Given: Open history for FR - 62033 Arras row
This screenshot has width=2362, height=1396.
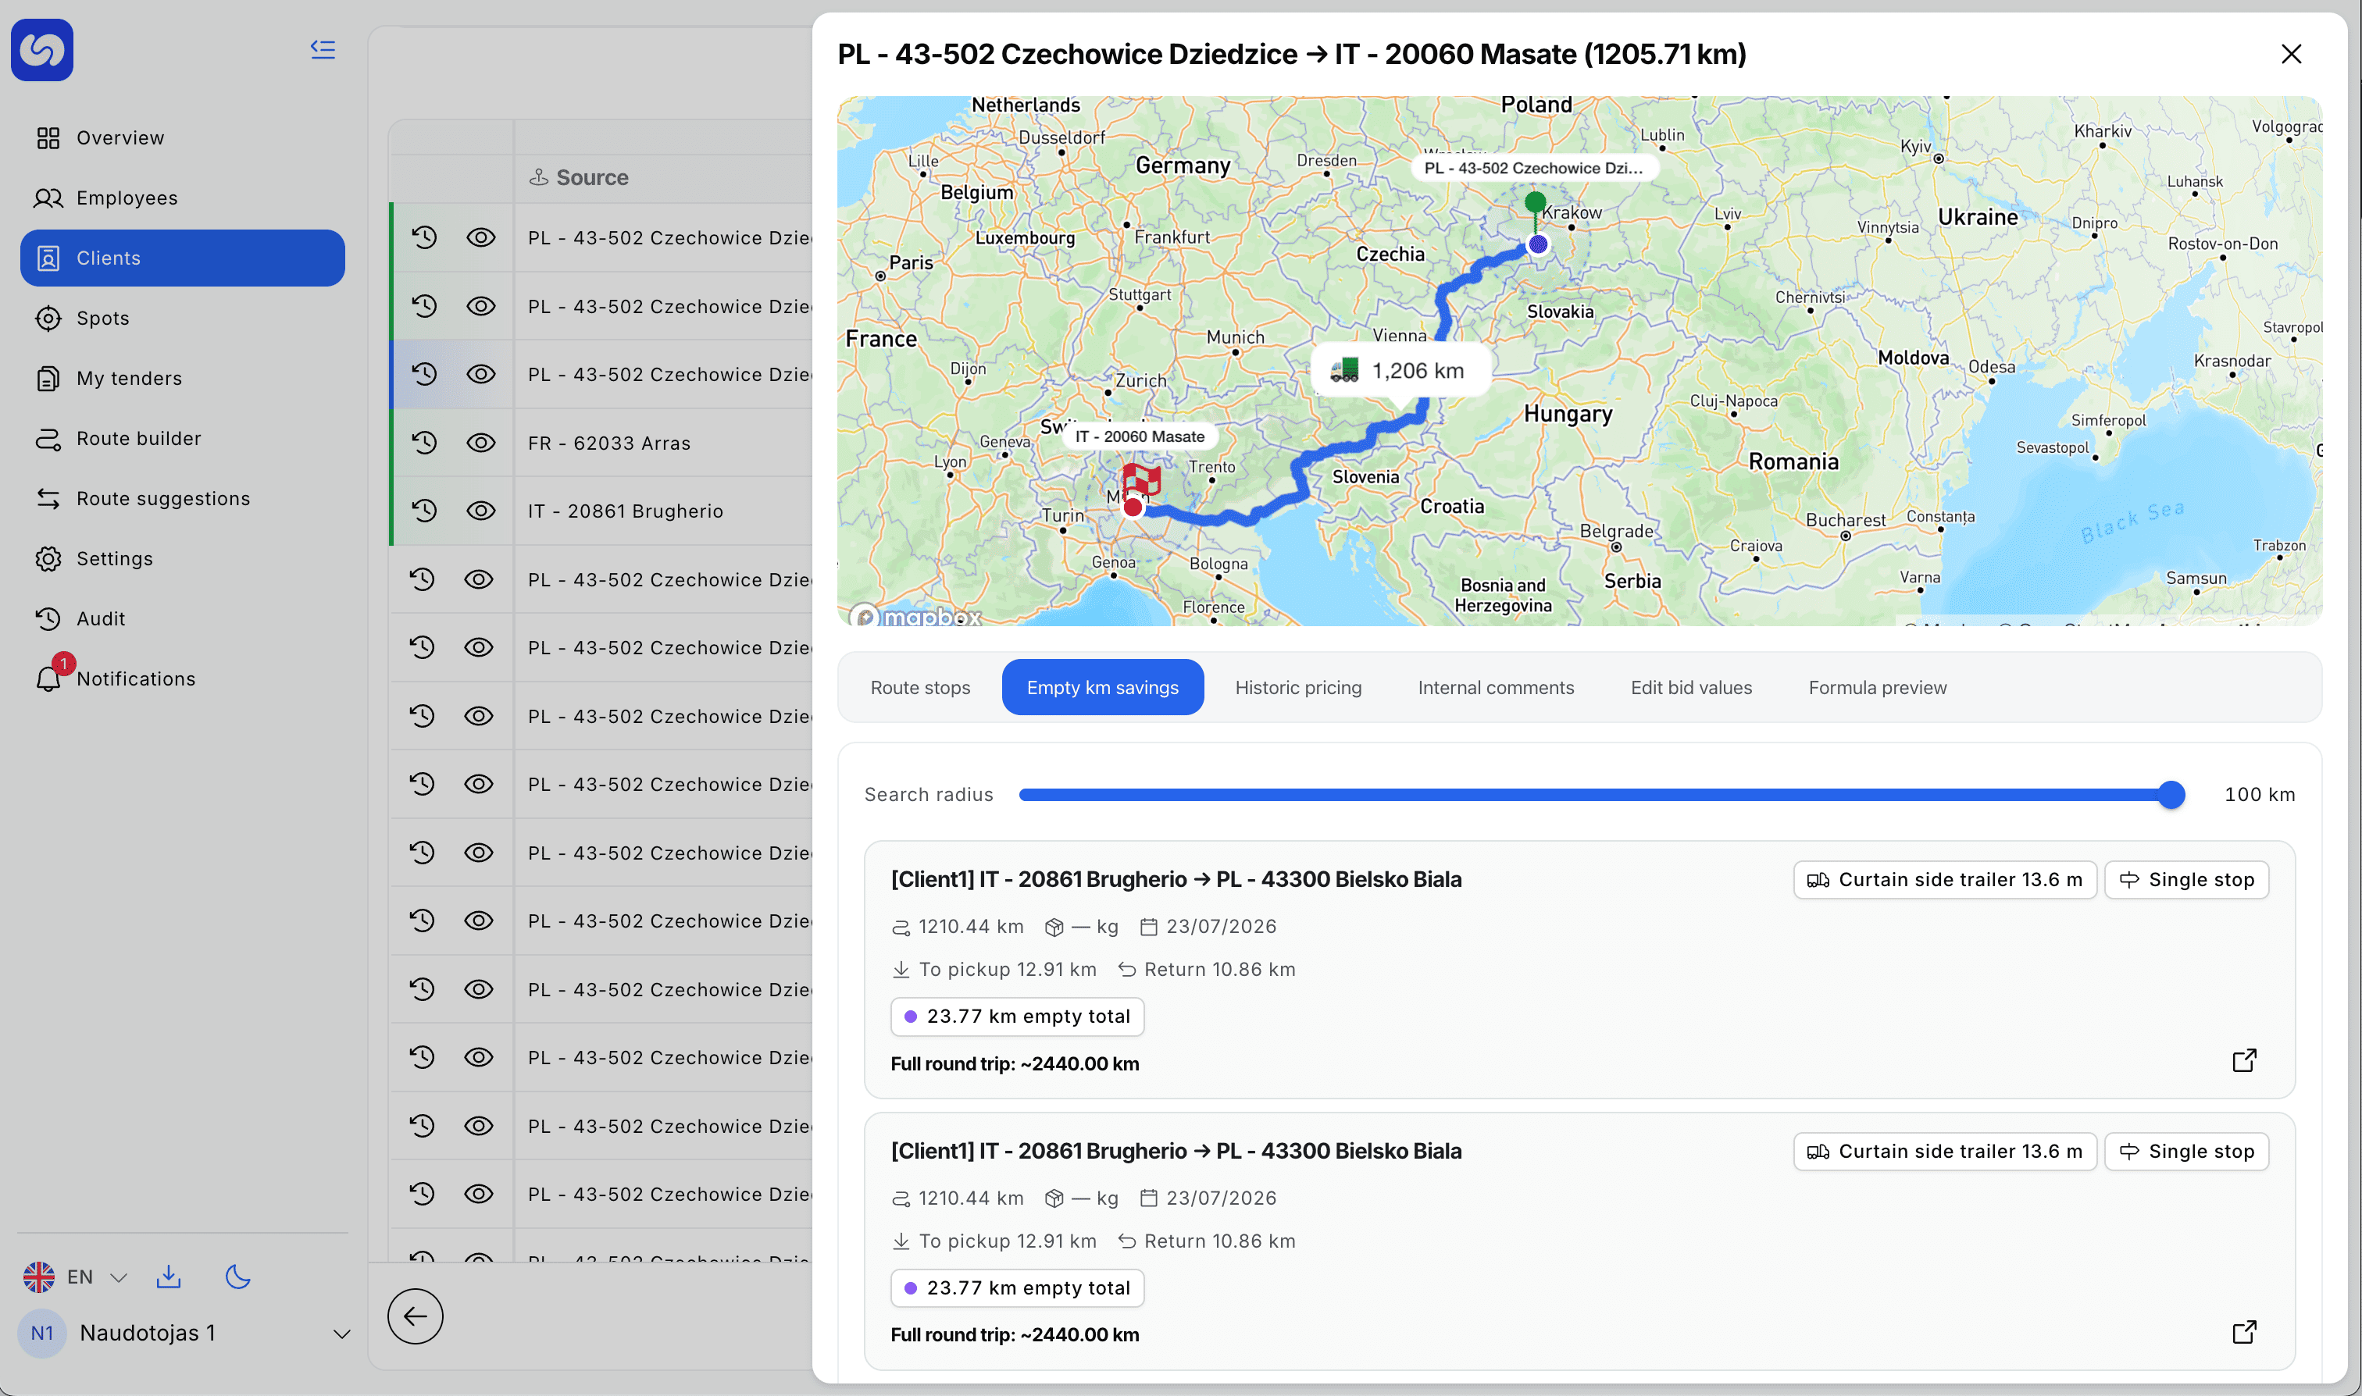Looking at the screenshot, I should 424,442.
